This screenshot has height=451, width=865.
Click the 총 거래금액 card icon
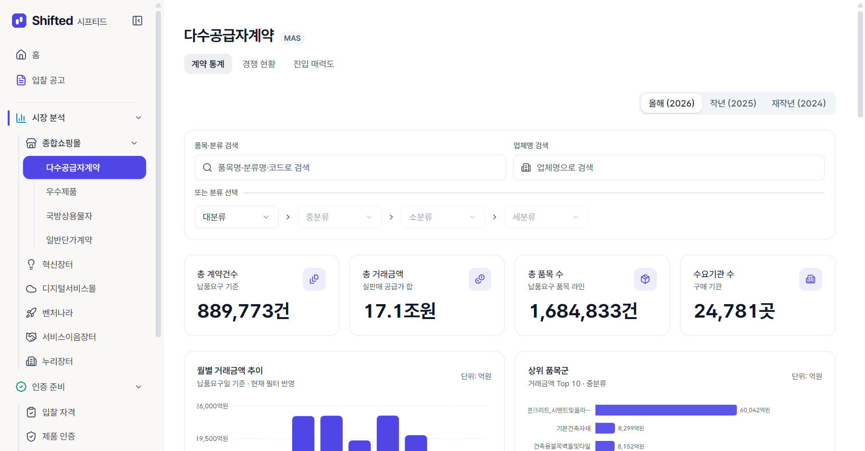[480, 279]
